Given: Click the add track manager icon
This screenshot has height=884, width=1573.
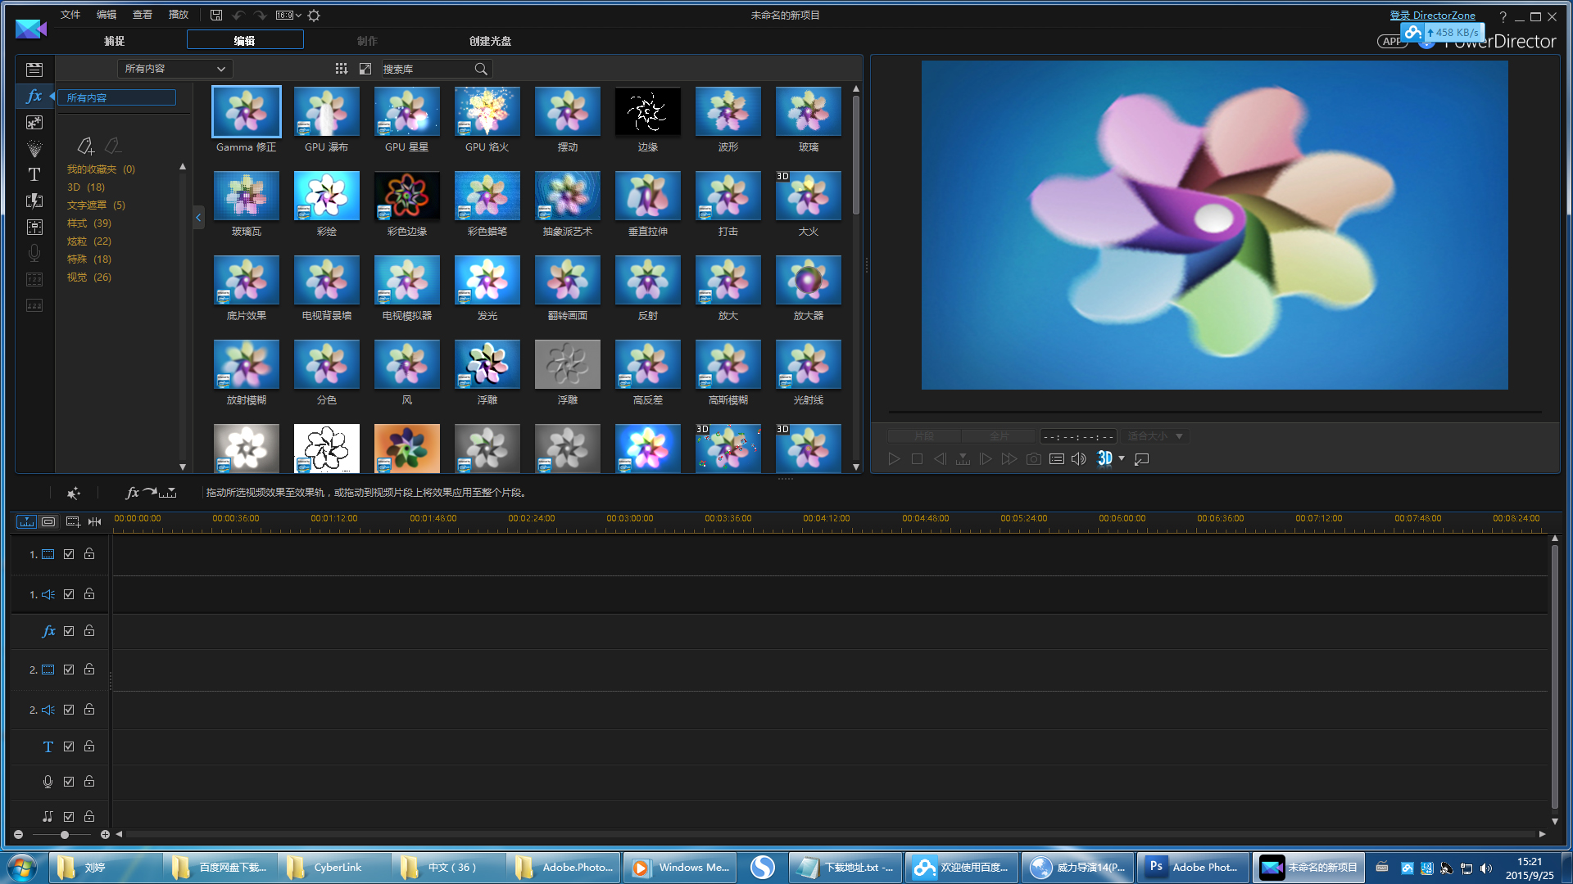Looking at the screenshot, I should point(72,521).
